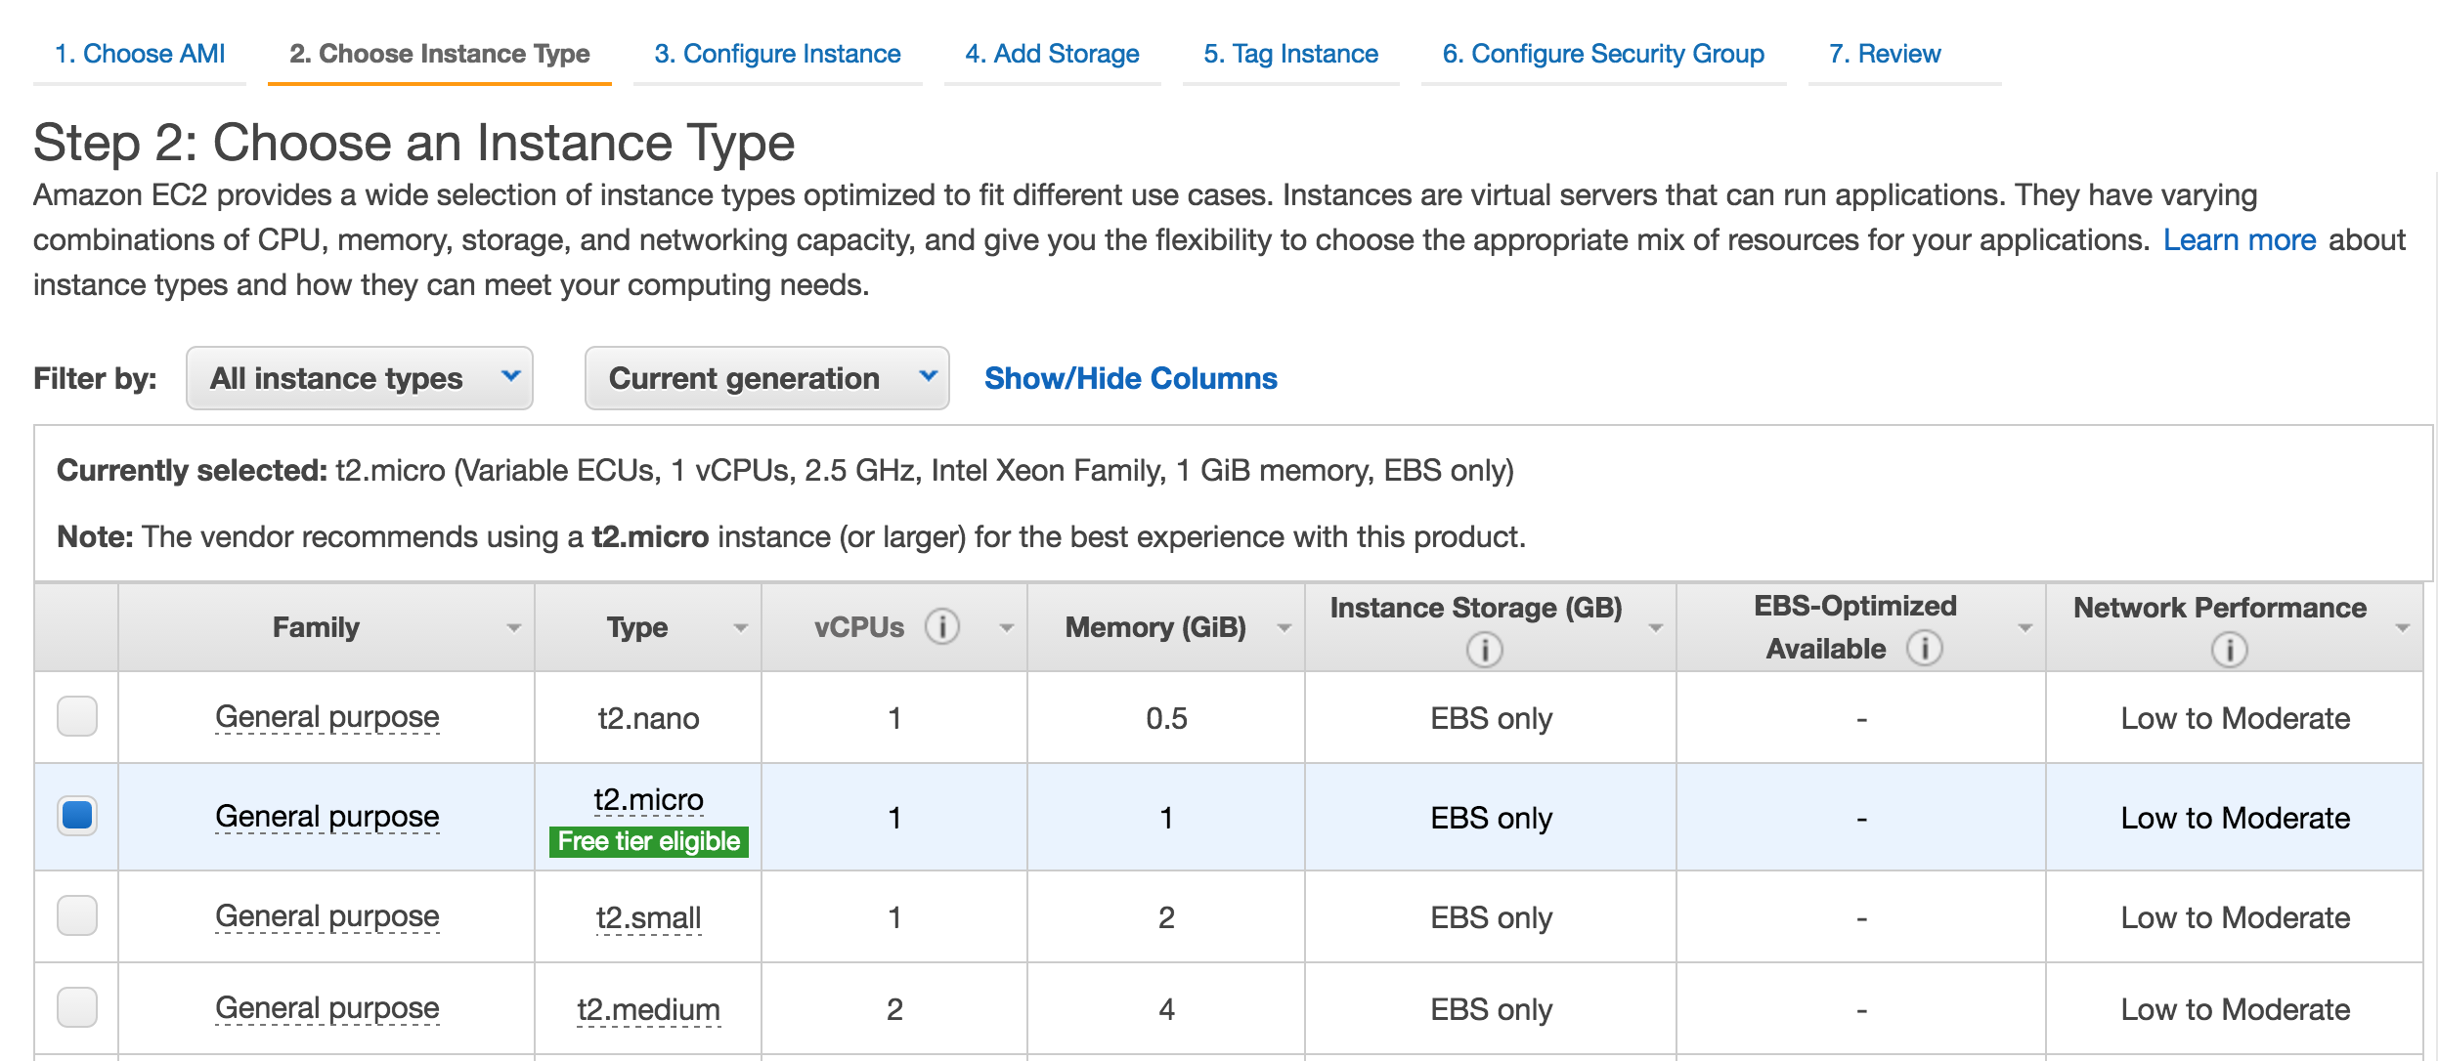Click the Instance Storage info icon
Screen dimensions: 2438x1061
pos(1484,650)
